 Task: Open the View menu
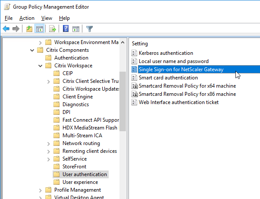point(47,18)
